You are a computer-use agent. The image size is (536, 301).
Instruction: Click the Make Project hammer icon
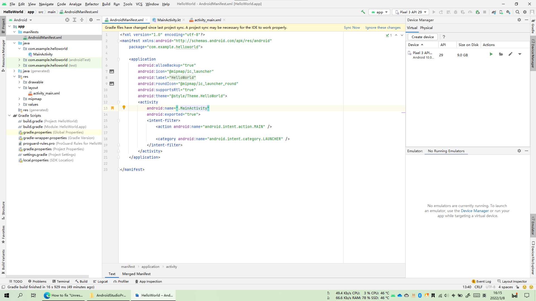(x=363, y=12)
